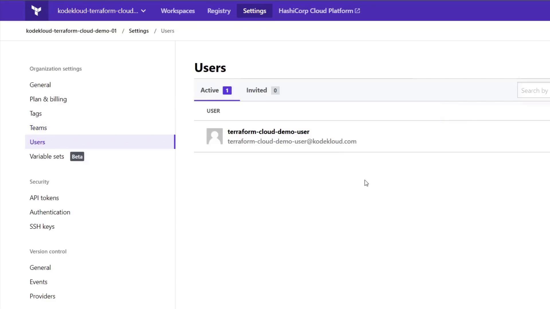Open API tokens under Security
The height and width of the screenshot is (309, 550).
(44, 198)
